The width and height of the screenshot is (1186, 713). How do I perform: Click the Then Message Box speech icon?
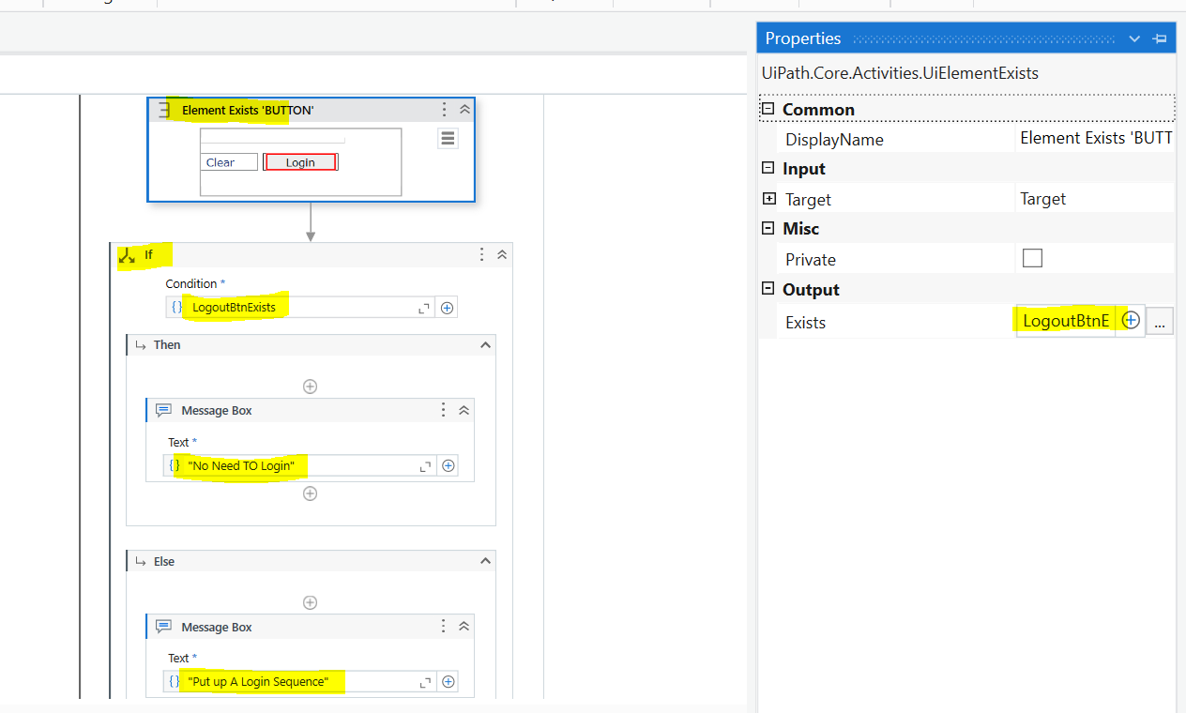click(x=163, y=410)
